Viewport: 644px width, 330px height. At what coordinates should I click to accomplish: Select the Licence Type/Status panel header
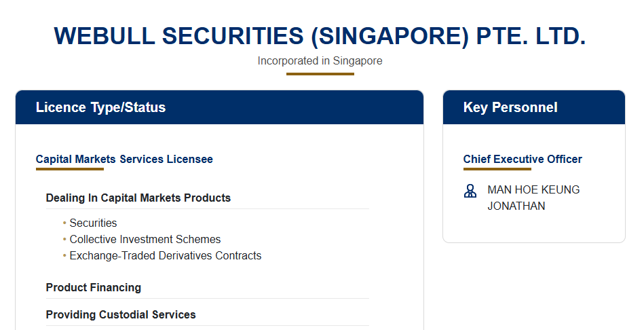pyautogui.click(x=100, y=107)
